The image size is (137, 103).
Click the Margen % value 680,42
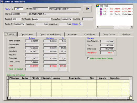tap(107, 53)
